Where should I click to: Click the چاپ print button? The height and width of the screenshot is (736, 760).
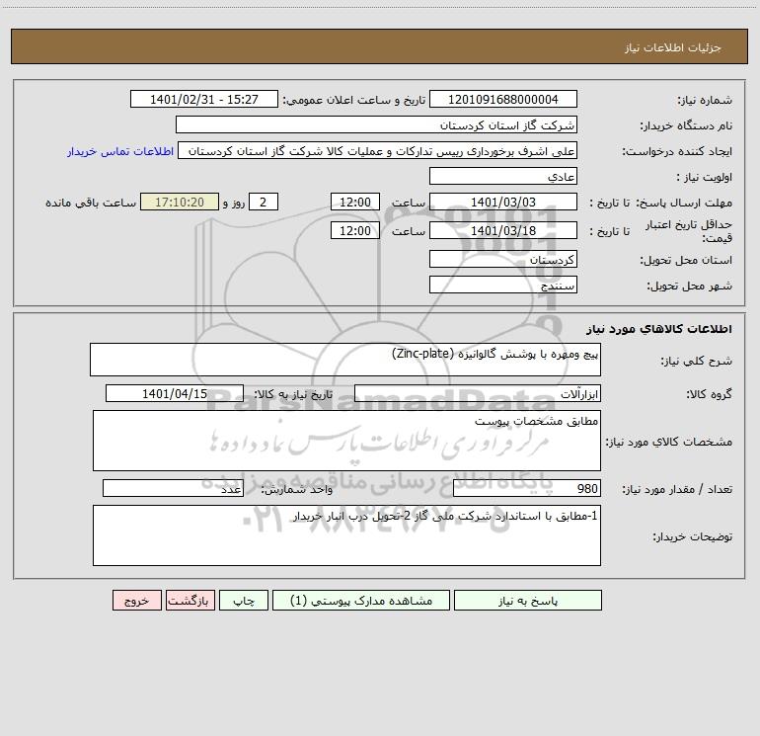pyautogui.click(x=244, y=600)
